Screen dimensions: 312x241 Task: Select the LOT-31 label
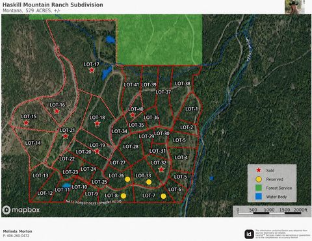[157, 151]
